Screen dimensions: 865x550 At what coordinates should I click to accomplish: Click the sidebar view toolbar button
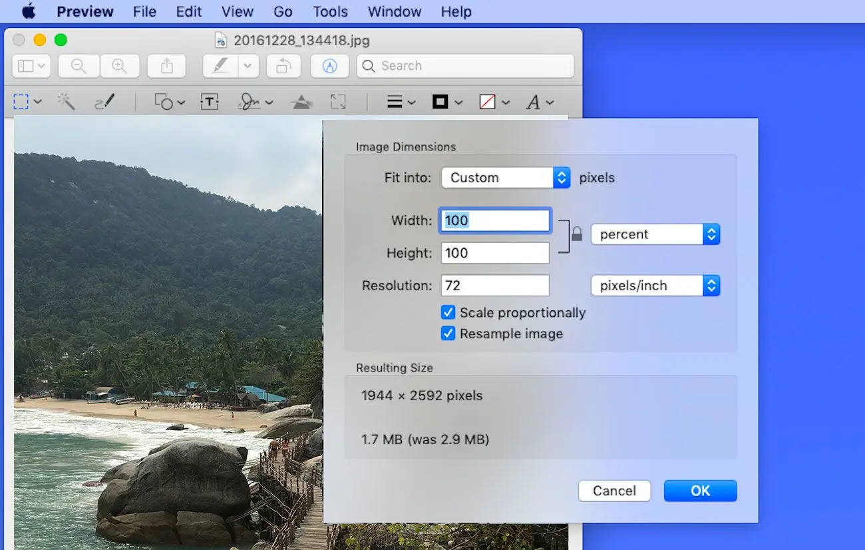[x=31, y=66]
